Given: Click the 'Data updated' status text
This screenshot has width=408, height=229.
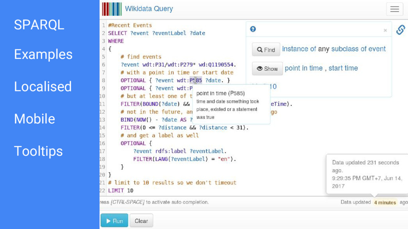Looking at the screenshot, I should click(x=355, y=202).
